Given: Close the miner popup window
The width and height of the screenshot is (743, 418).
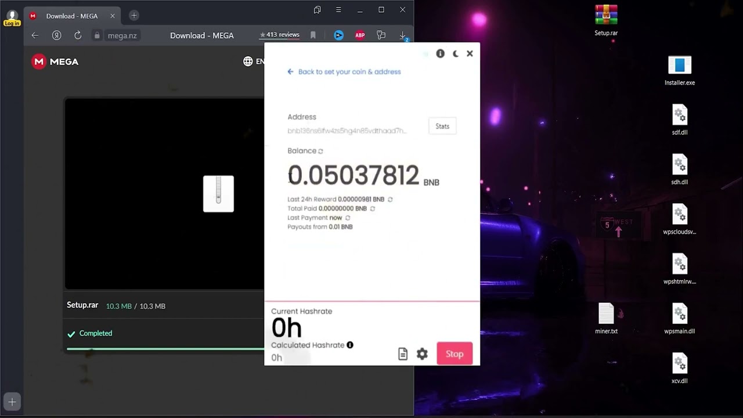Looking at the screenshot, I should click(x=470, y=53).
